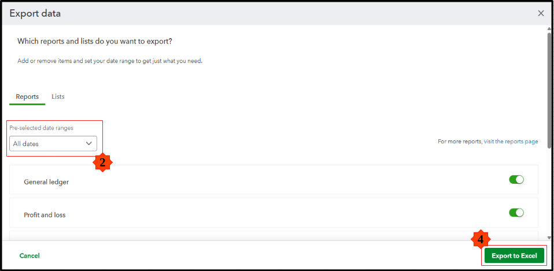Click the orange step 2 badge

click(x=102, y=162)
